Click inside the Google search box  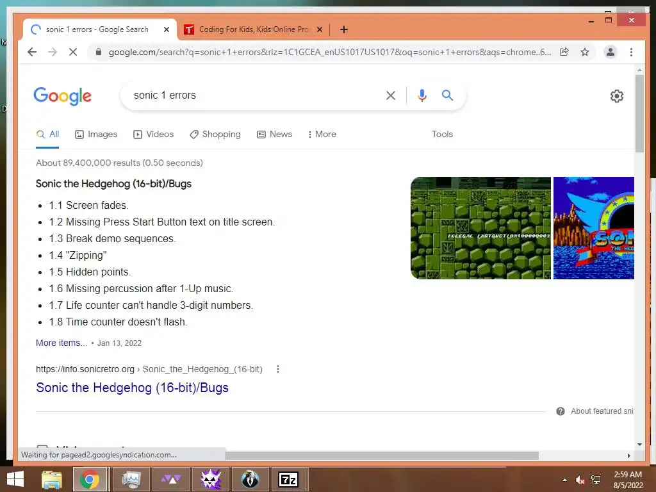tap(255, 95)
